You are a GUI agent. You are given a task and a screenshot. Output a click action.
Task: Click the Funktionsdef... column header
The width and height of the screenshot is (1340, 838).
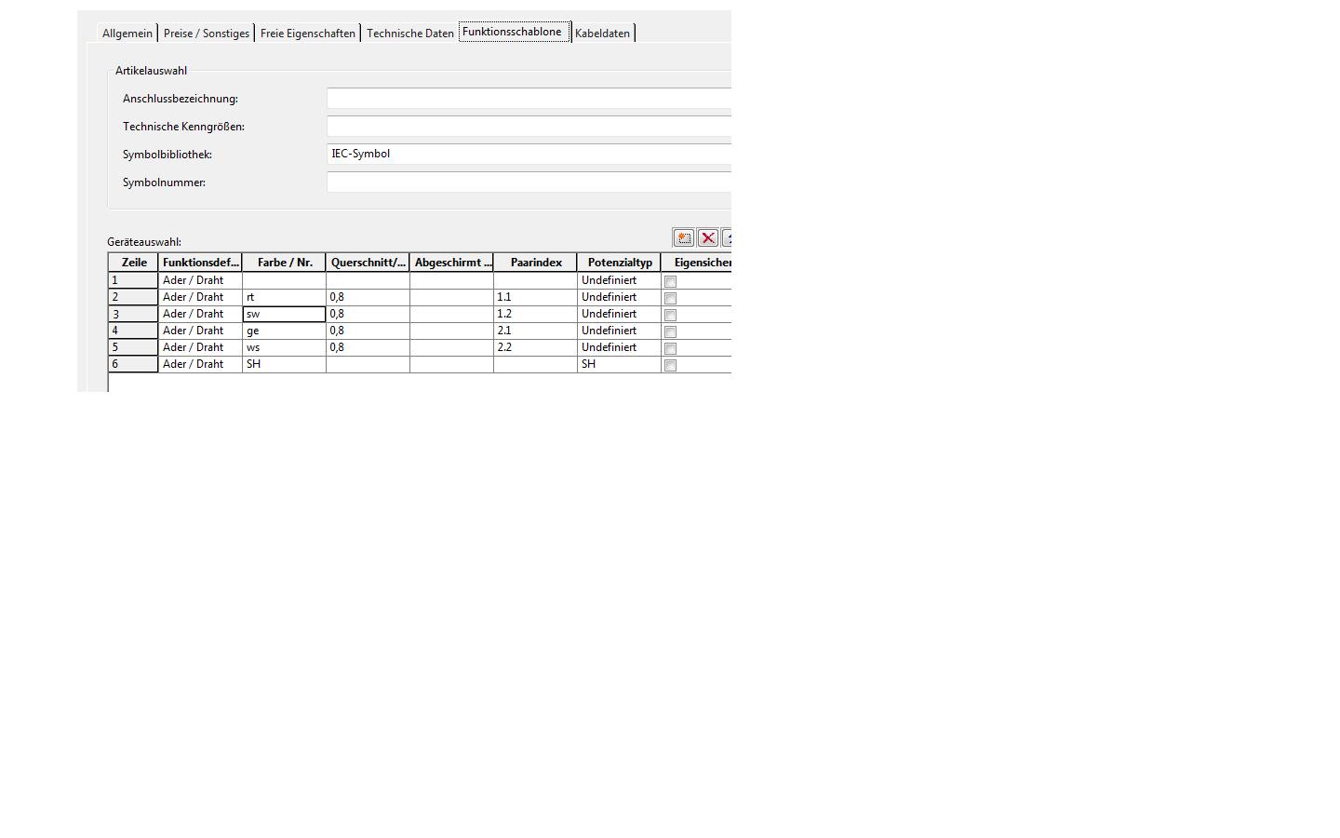click(200, 263)
